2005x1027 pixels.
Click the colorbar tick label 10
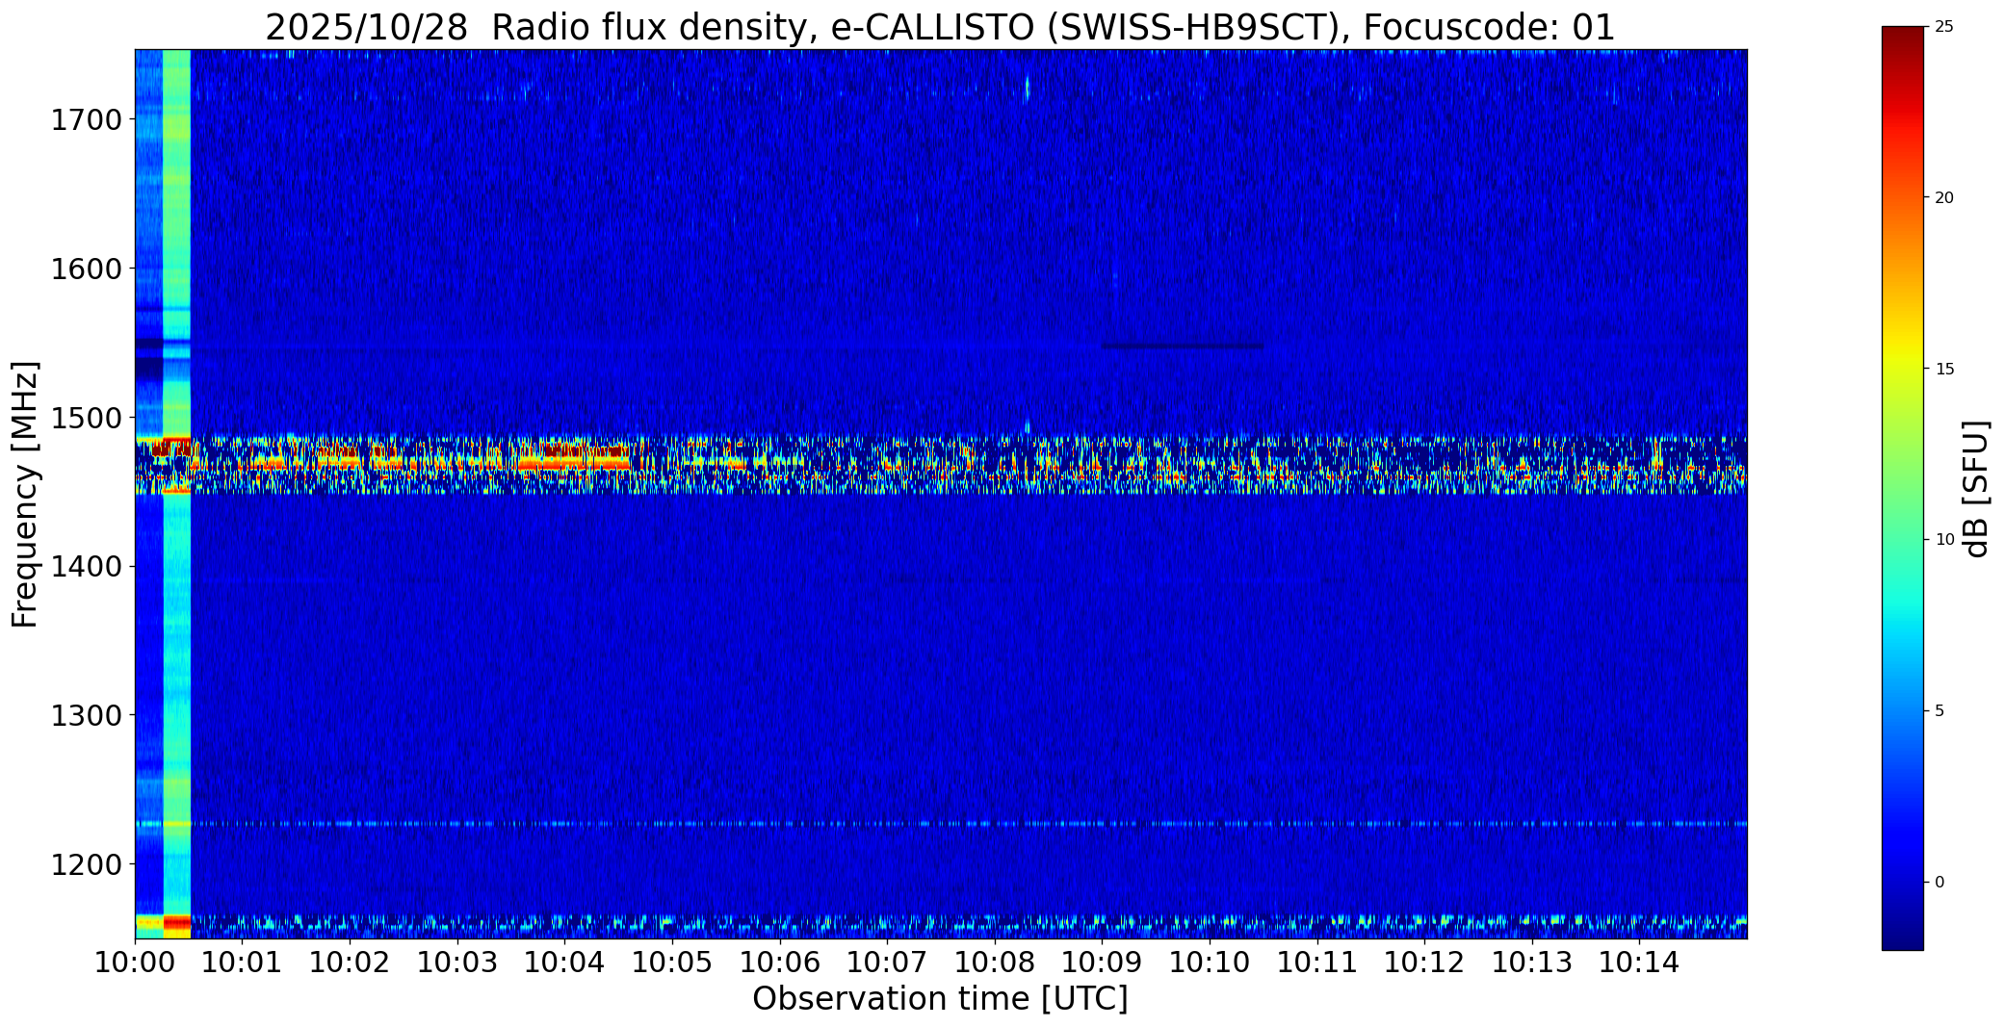(1944, 540)
